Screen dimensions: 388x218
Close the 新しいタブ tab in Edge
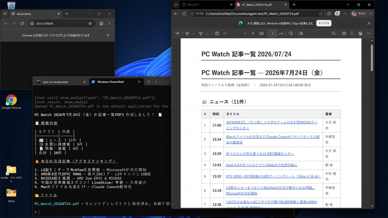click(231, 5)
